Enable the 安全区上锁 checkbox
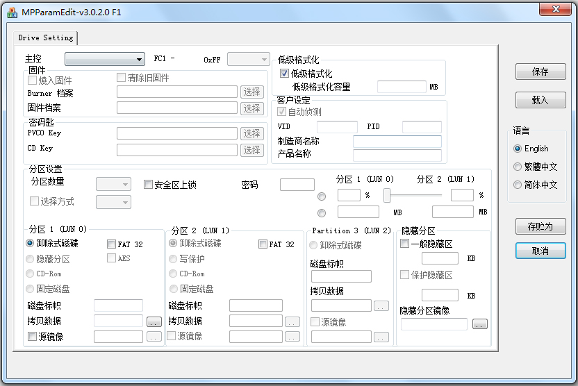This screenshot has height=386, width=578. coord(148,184)
